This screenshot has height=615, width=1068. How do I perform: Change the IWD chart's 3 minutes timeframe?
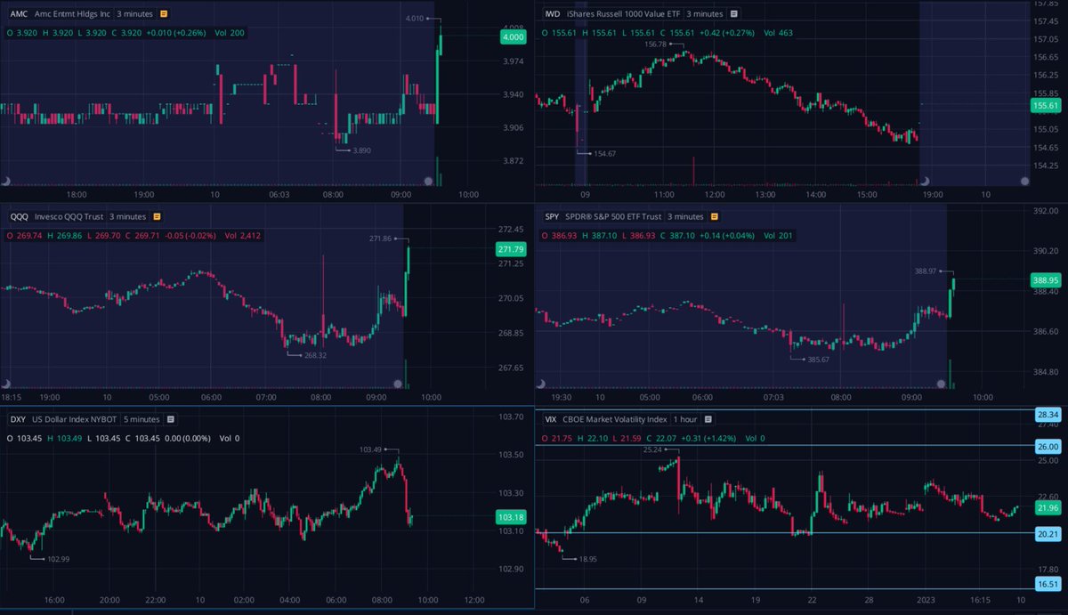point(704,14)
